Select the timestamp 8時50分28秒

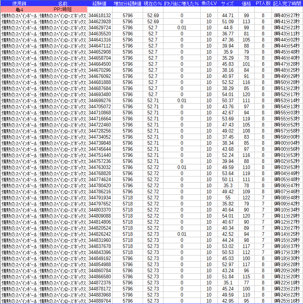[x=287, y=82]
